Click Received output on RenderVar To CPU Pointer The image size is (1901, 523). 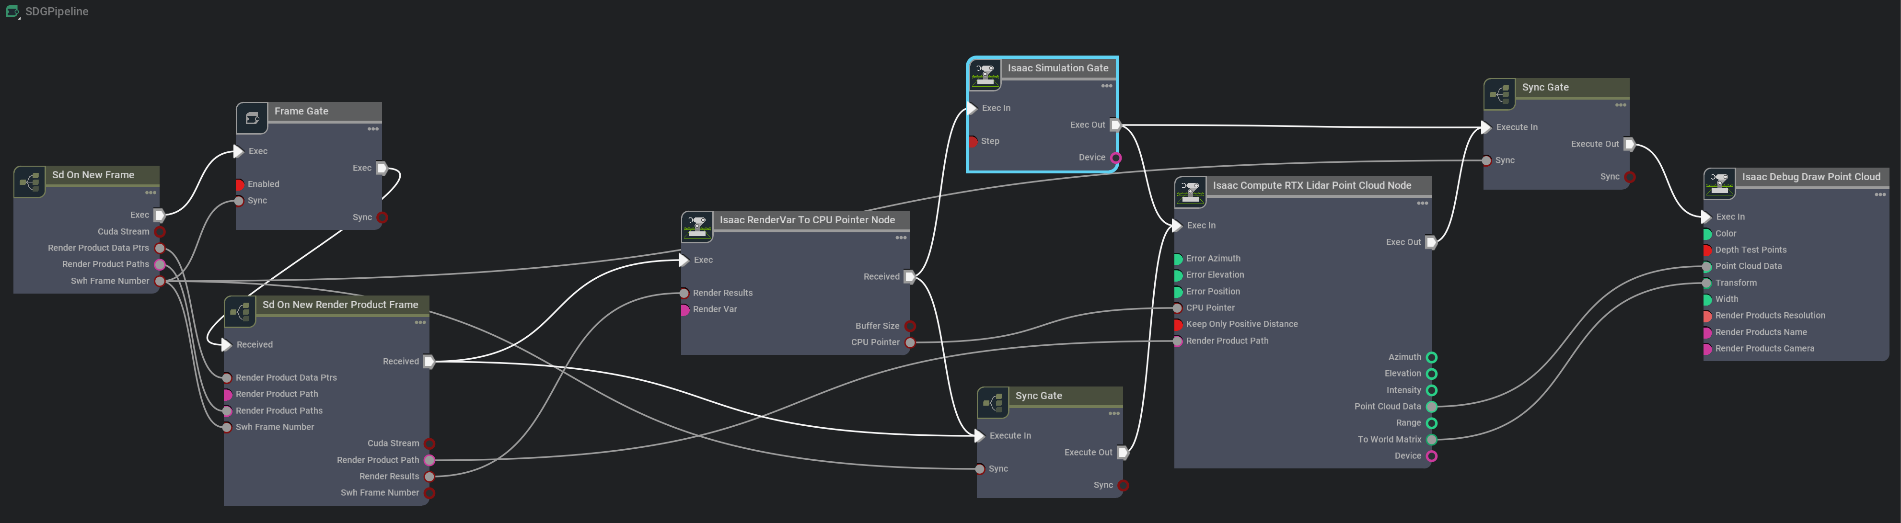click(910, 277)
